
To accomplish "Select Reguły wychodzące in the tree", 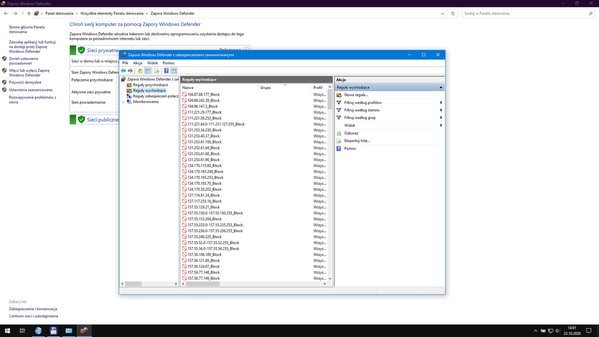I will [x=149, y=90].
